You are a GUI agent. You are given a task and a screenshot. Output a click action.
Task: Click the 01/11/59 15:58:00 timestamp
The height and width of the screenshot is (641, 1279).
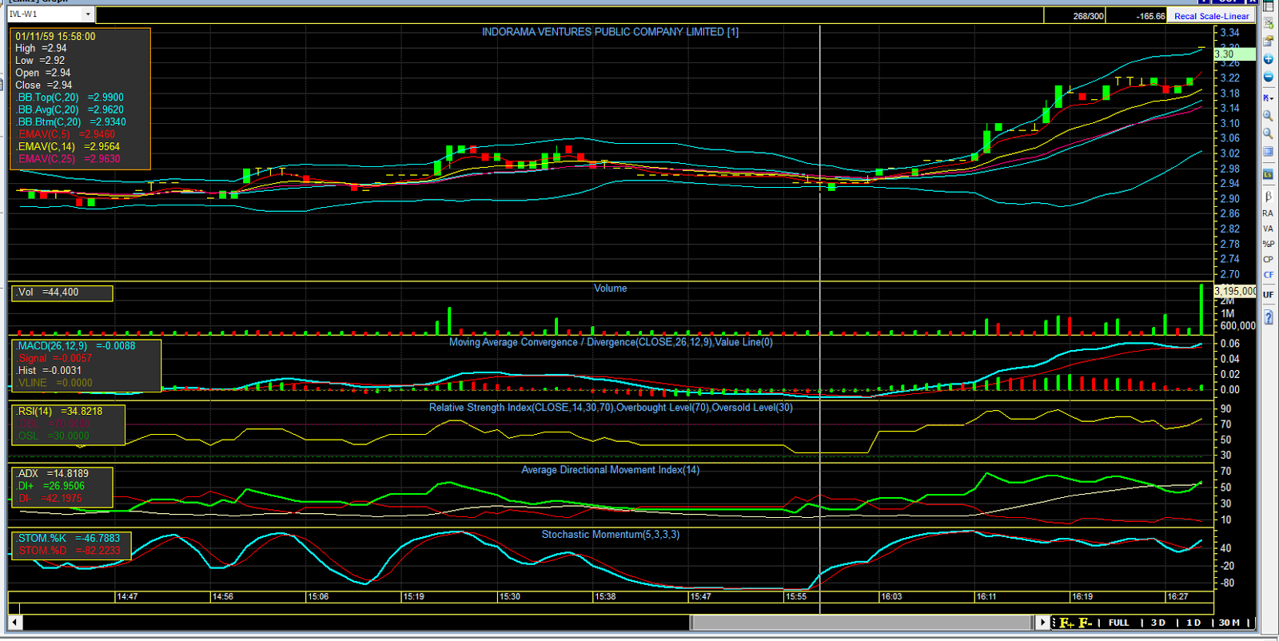(x=55, y=36)
